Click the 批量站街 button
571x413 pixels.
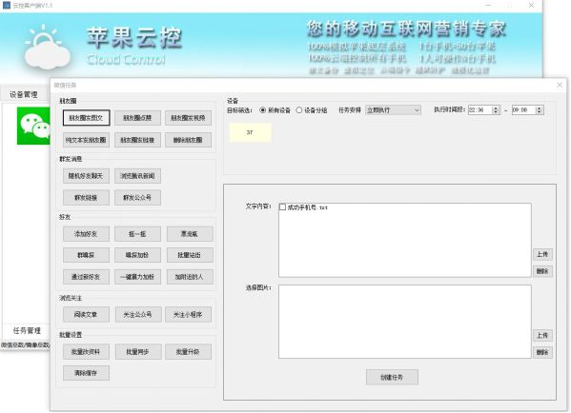(x=190, y=255)
